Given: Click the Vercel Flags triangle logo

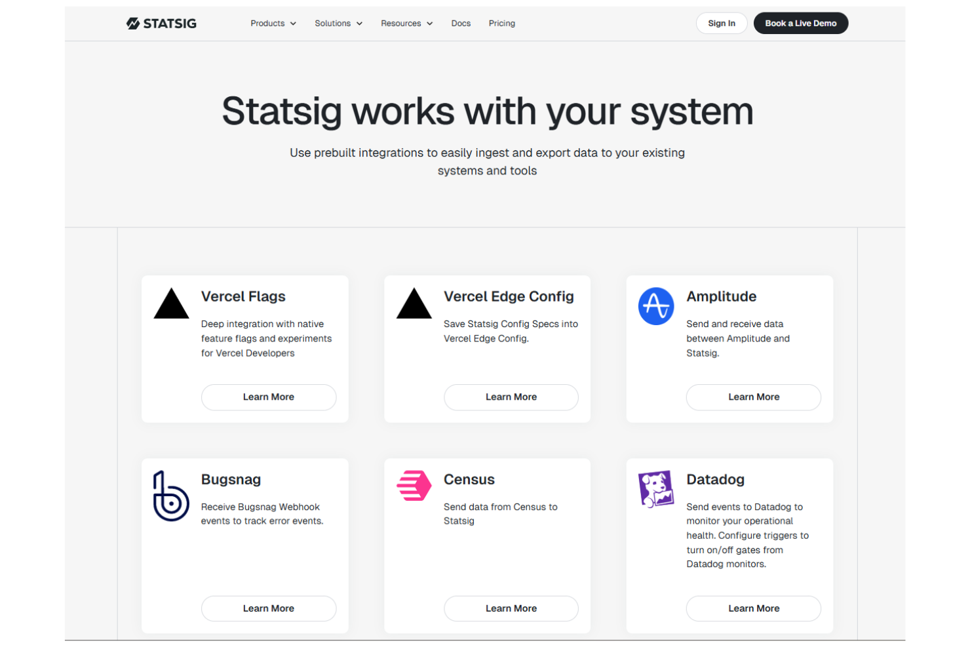Looking at the screenshot, I should 171,304.
